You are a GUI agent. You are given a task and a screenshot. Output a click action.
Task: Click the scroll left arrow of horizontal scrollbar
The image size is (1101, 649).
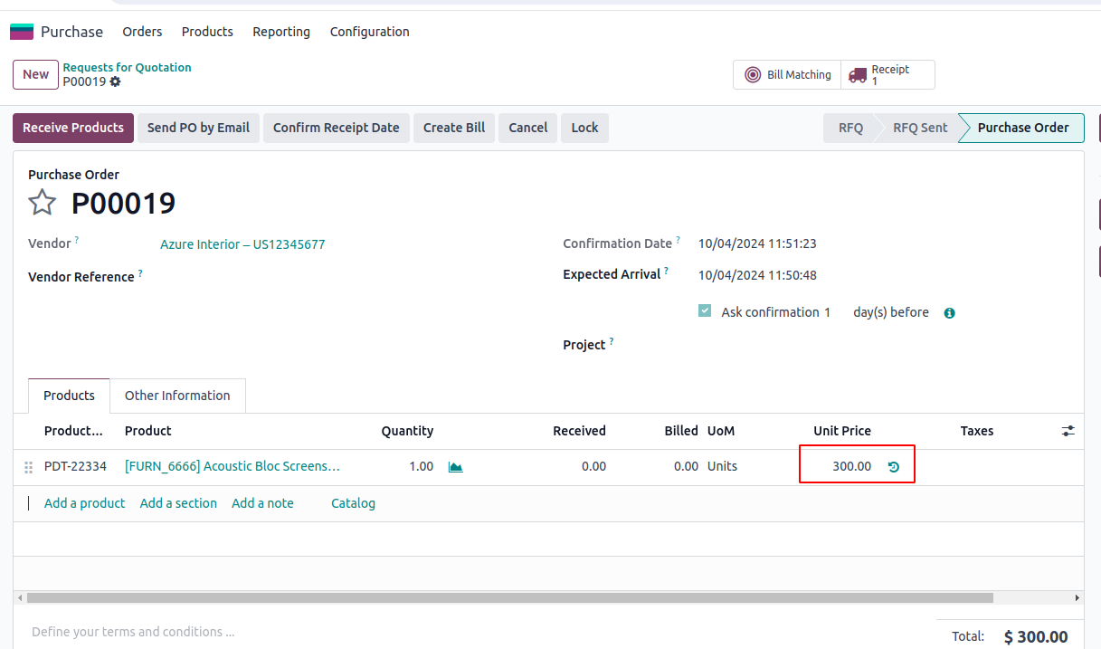pos(19,598)
